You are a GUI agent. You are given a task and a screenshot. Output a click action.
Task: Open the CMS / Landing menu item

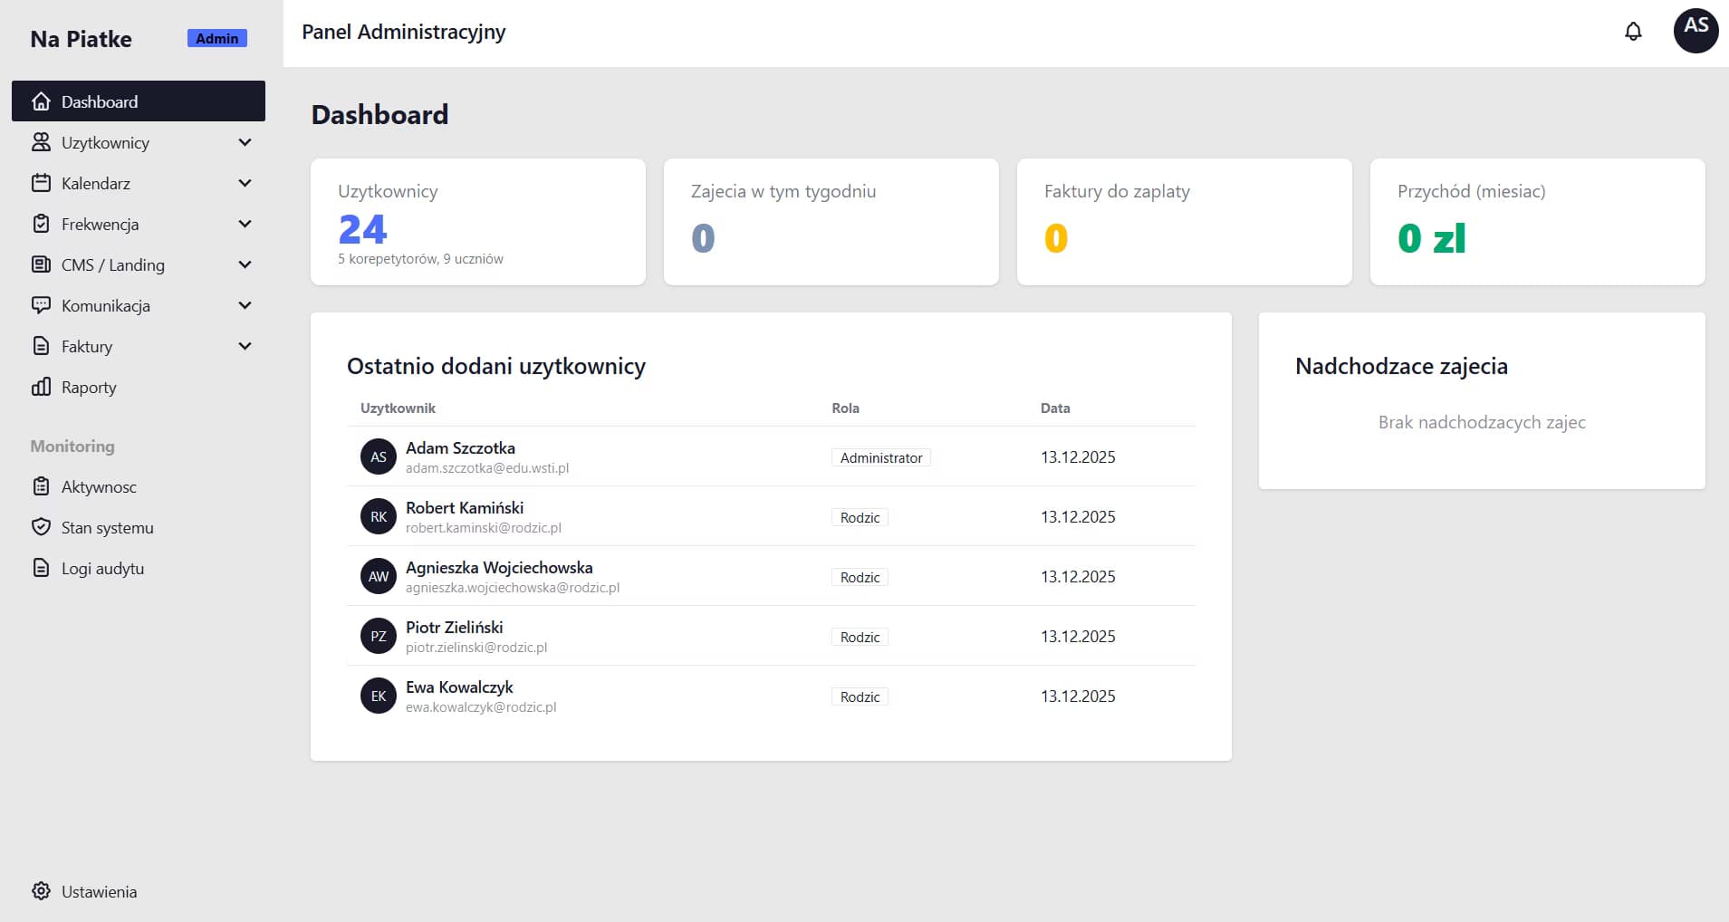(x=113, y=264)
